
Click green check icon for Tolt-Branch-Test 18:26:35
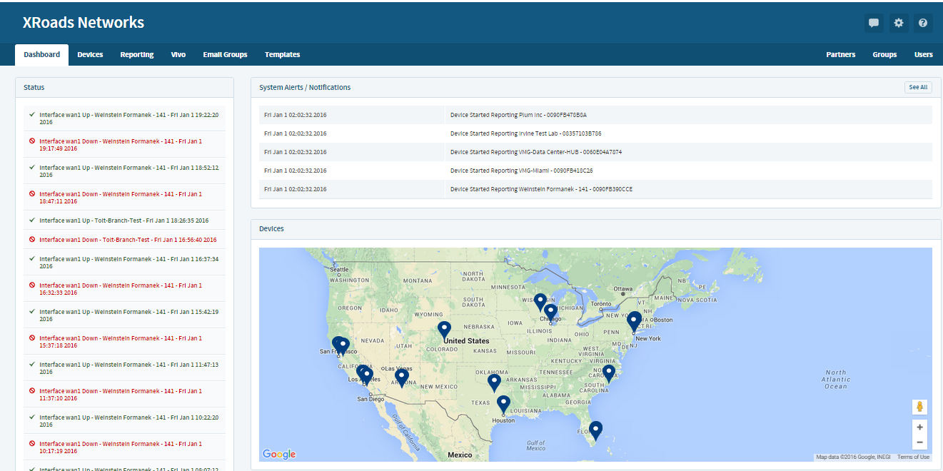tap(32, 221)
